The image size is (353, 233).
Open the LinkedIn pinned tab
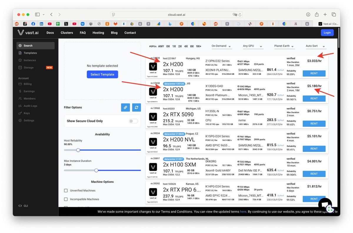click(x=41, y=24)
